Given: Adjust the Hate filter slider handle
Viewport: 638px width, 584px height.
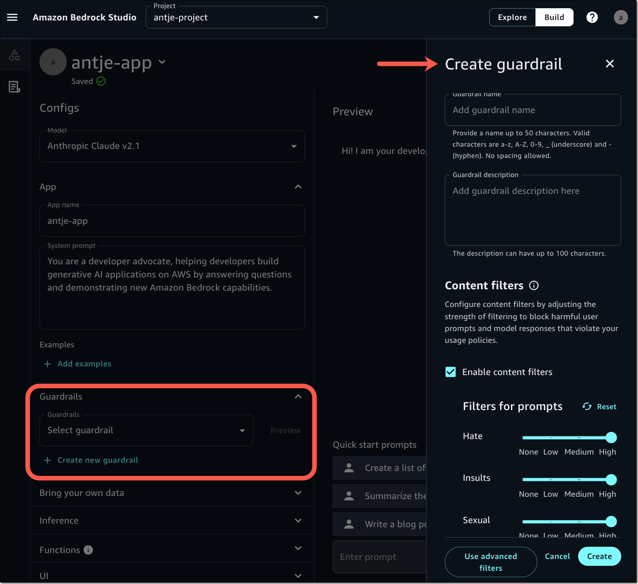Looking at the screenshot, I should click(x=611, y=438).
